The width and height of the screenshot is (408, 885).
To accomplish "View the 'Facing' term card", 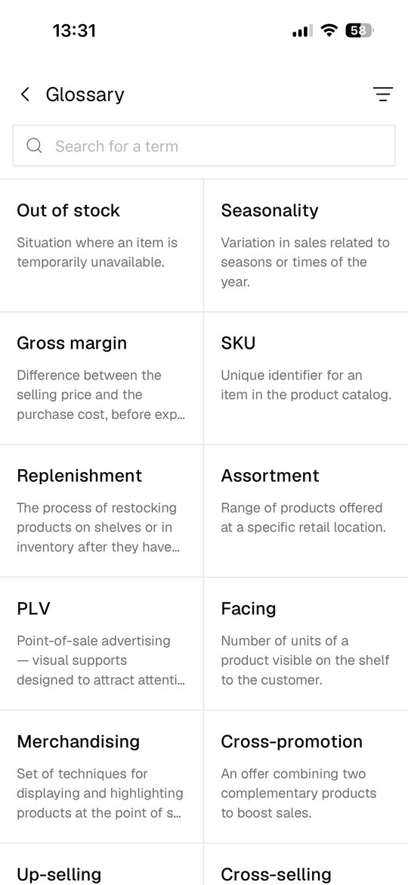I will [306, 644].
